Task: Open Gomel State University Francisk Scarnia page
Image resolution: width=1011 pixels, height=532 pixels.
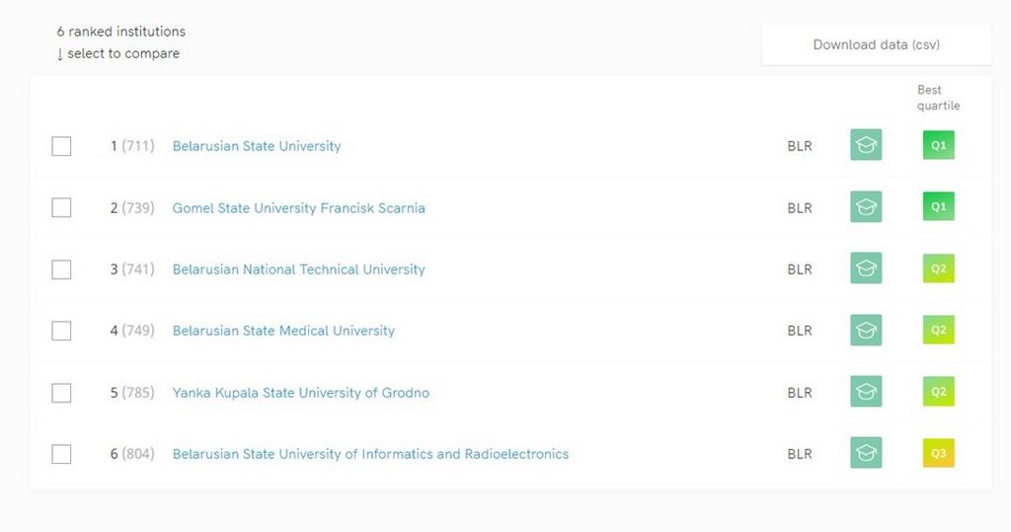Action: pyautogui.click(x=298, y=208)
